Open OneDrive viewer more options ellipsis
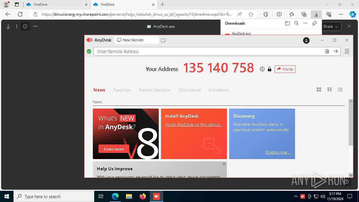Image resolution: width=359 pixels, height=202 pixels. [35, 26]
